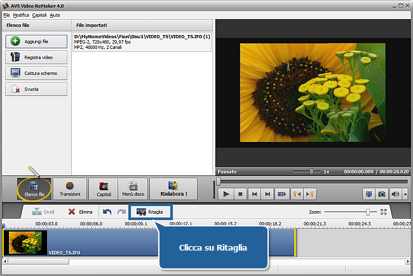413x276 pixels.
Task: Click the undo arrow icon
Action: 107,212
